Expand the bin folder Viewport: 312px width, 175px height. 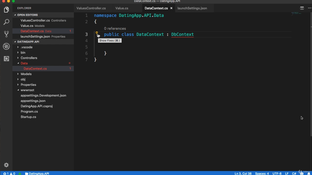point(43,52)
